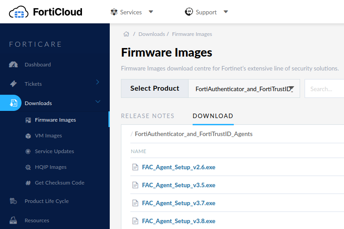
Task: Open the Select Product dropdown
Action: point(244,89)
